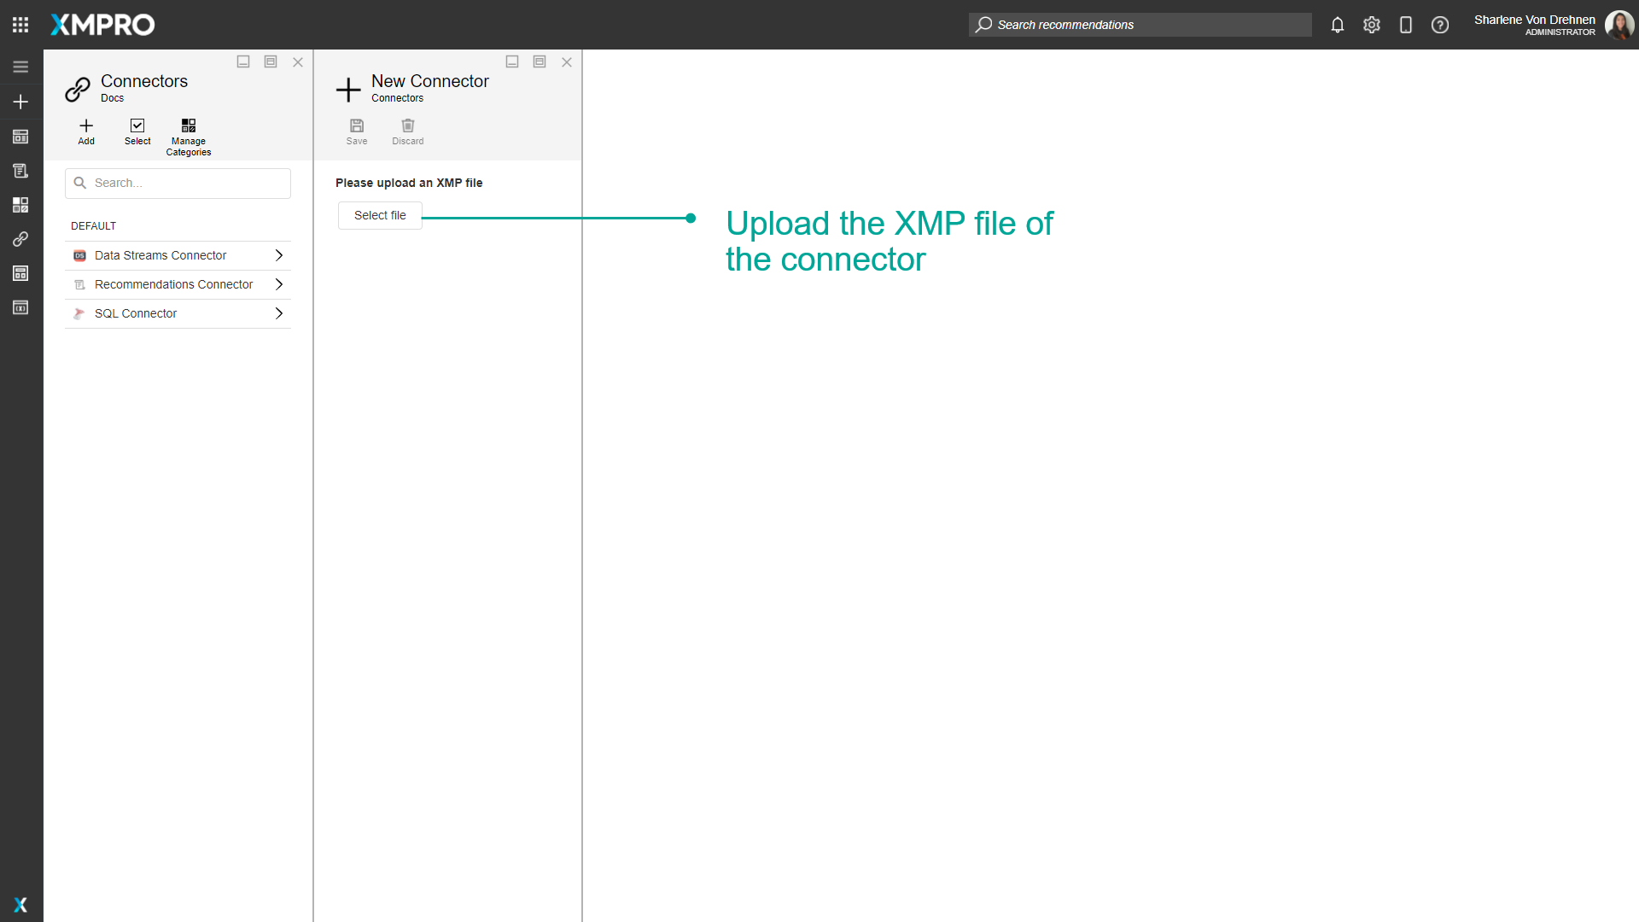Toggle Select mode in Connectors panel
This screenshot has width=1639, height=922.
[137, 131]
